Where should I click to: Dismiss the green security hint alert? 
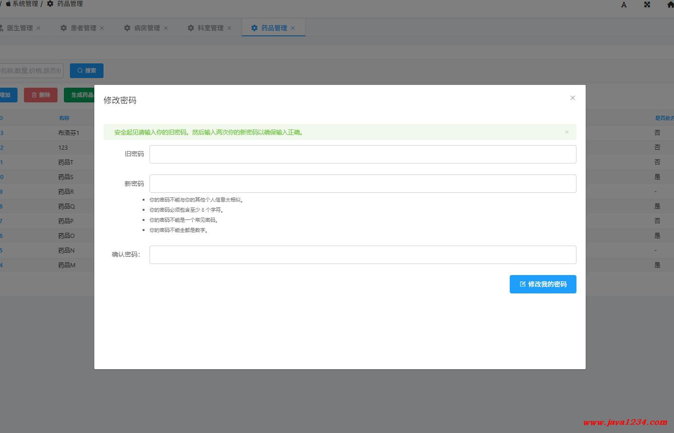566,132
